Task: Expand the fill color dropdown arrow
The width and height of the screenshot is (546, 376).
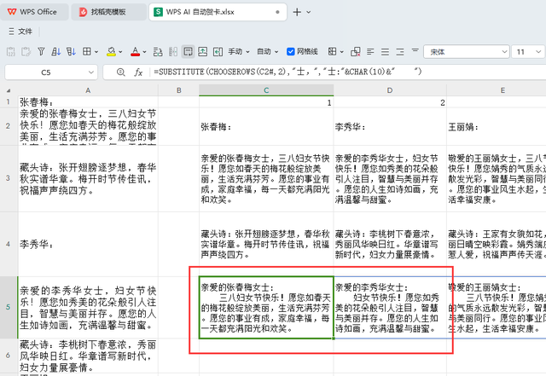Action: tap(120, 52)
